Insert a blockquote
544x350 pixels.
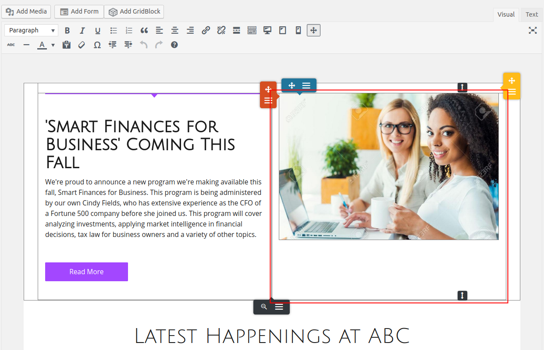pos(144,30)
